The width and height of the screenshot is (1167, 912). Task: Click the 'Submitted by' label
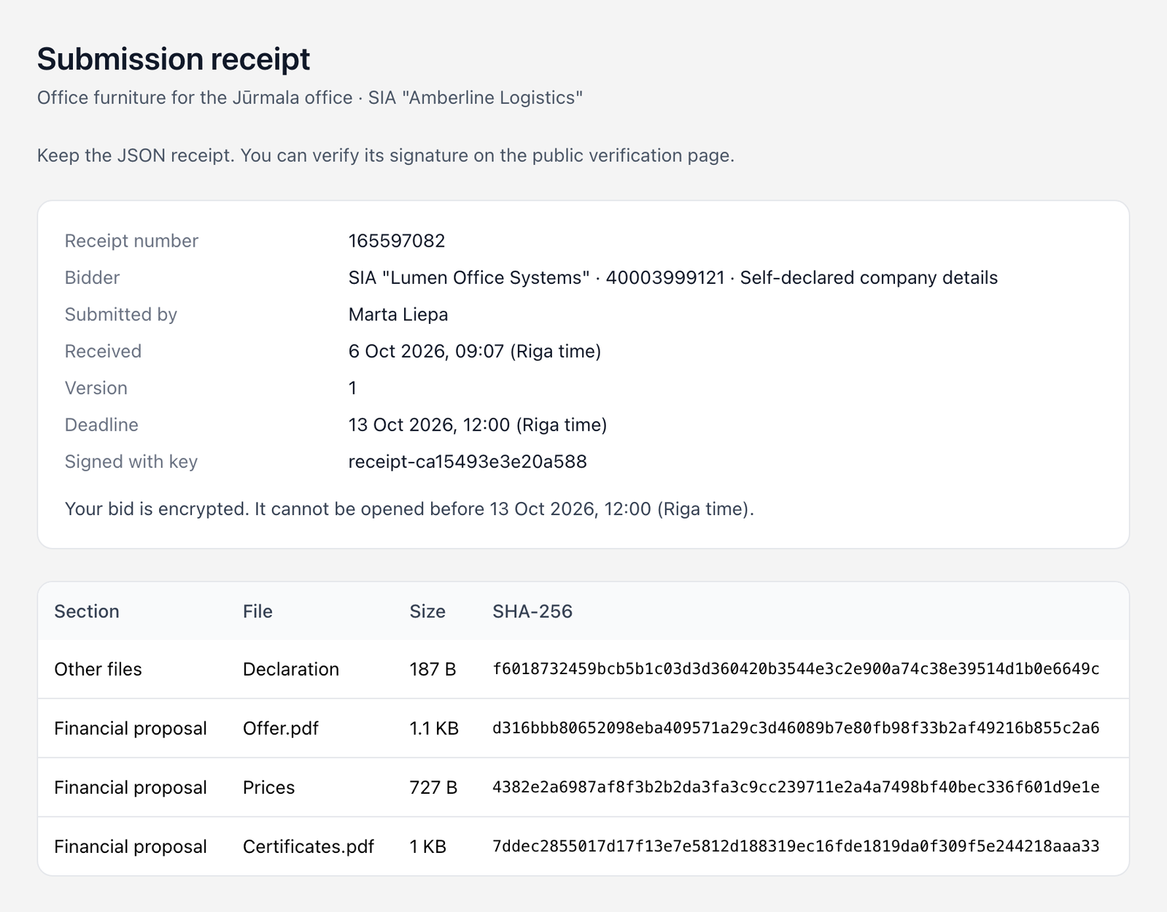(x=121, y=314)
